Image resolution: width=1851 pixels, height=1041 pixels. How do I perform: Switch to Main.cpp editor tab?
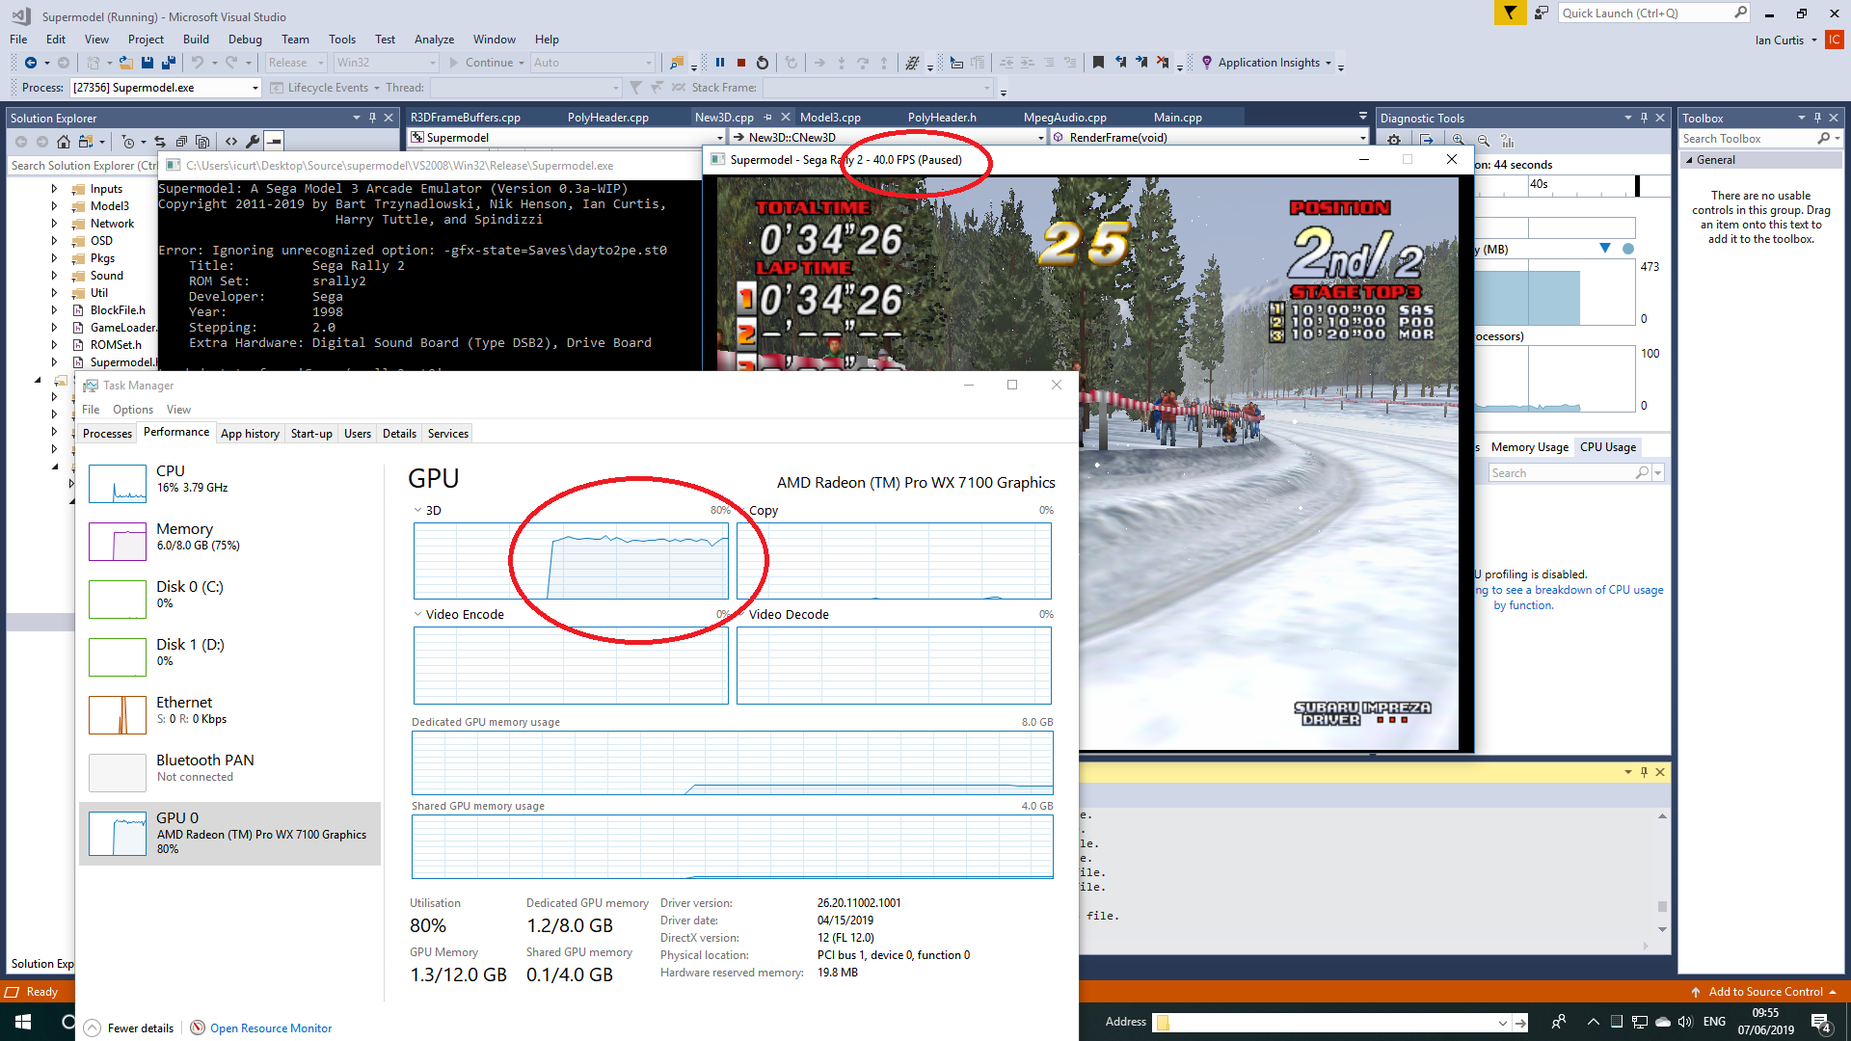click(1178, 118)
